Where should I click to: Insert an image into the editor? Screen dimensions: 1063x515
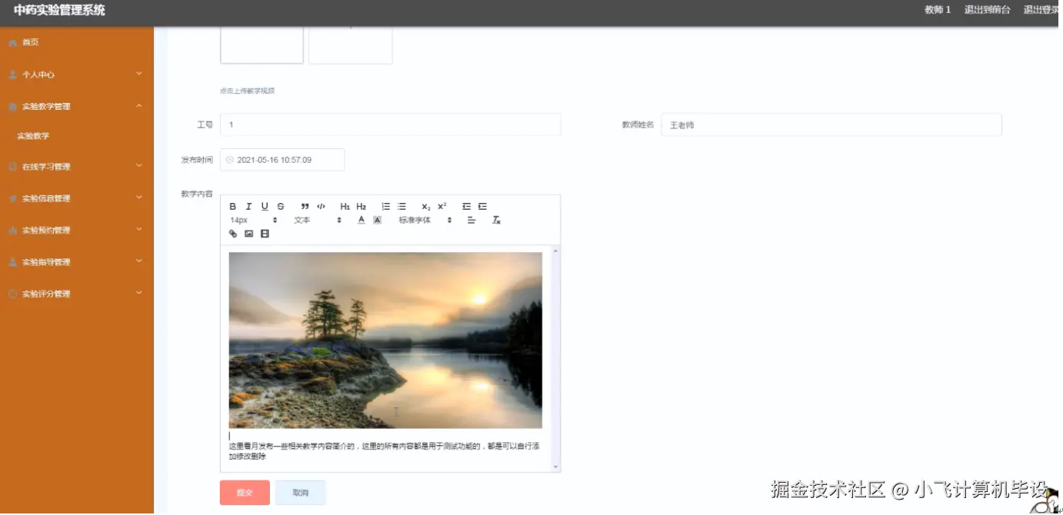tap(248, 234)
